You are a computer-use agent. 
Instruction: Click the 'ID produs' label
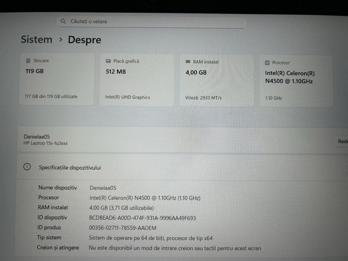[49, 227]
